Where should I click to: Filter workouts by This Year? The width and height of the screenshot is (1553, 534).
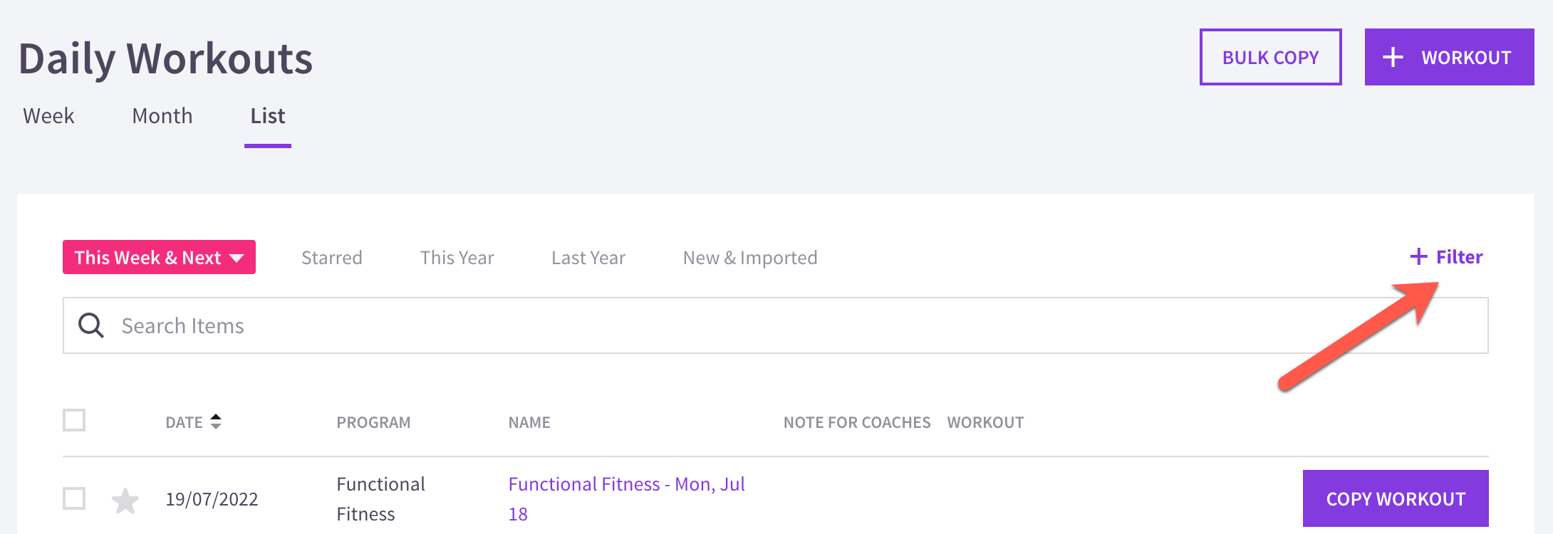pos(457,257)
